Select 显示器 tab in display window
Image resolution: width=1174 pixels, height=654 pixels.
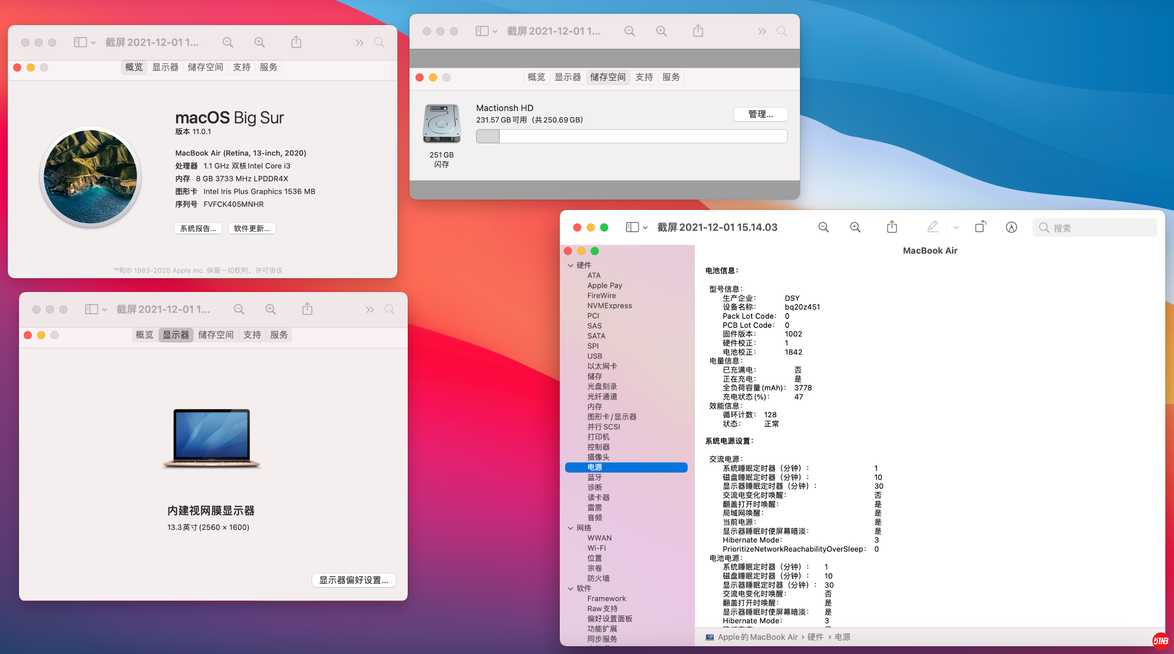click(176, 335)
